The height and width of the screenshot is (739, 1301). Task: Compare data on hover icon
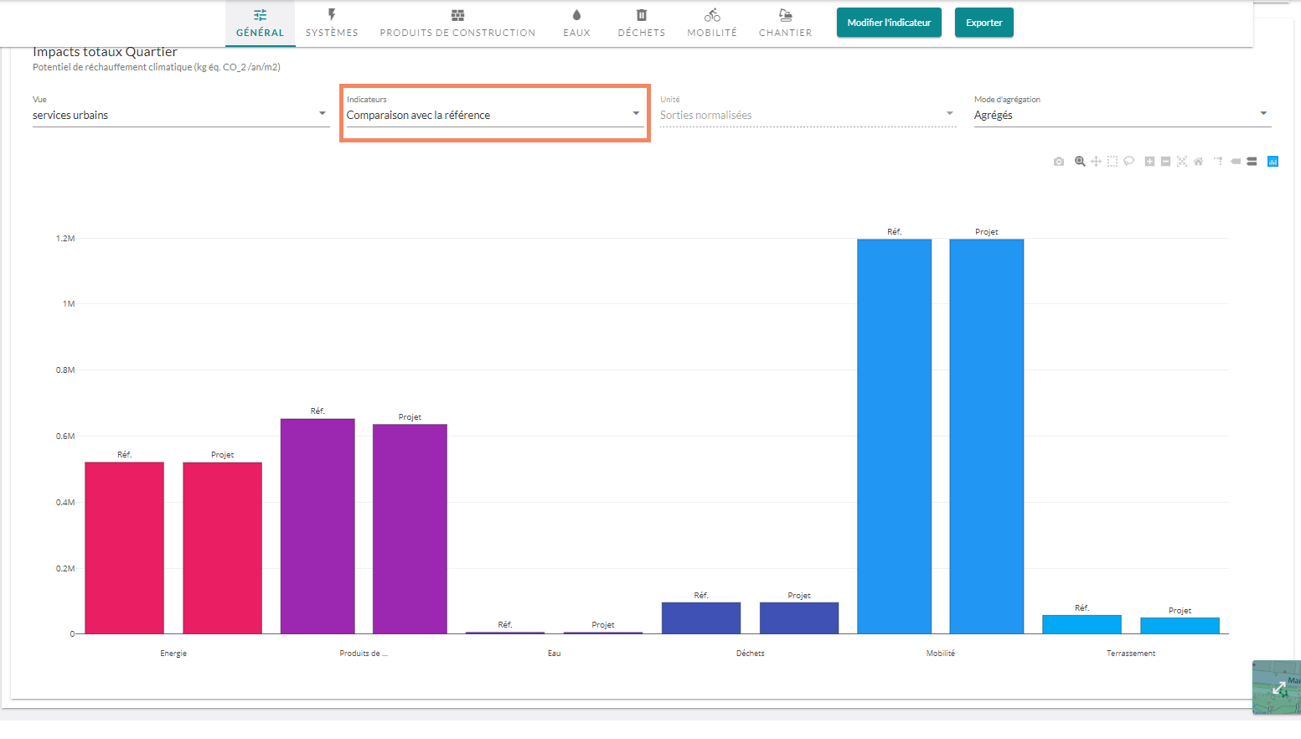coord(1252,162)
